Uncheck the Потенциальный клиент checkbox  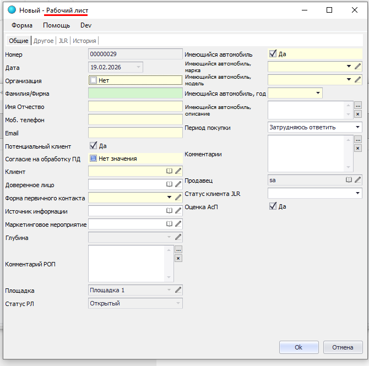coord(93,146)
